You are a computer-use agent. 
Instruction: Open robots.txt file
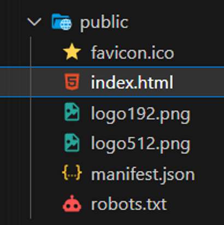(x=129, y=204)
